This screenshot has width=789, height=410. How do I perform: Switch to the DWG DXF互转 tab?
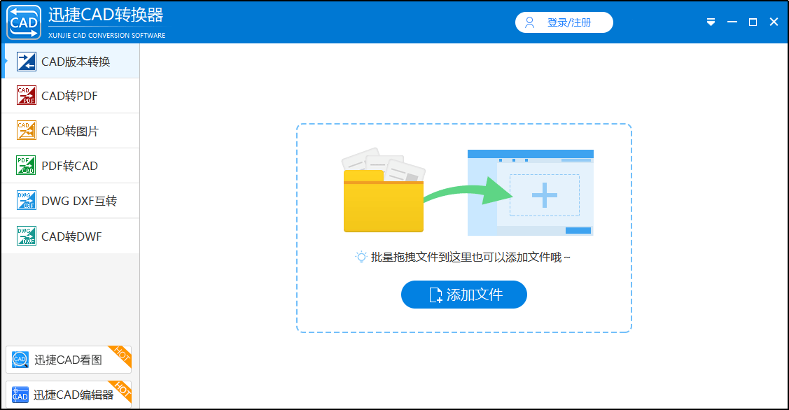point(70,200)
